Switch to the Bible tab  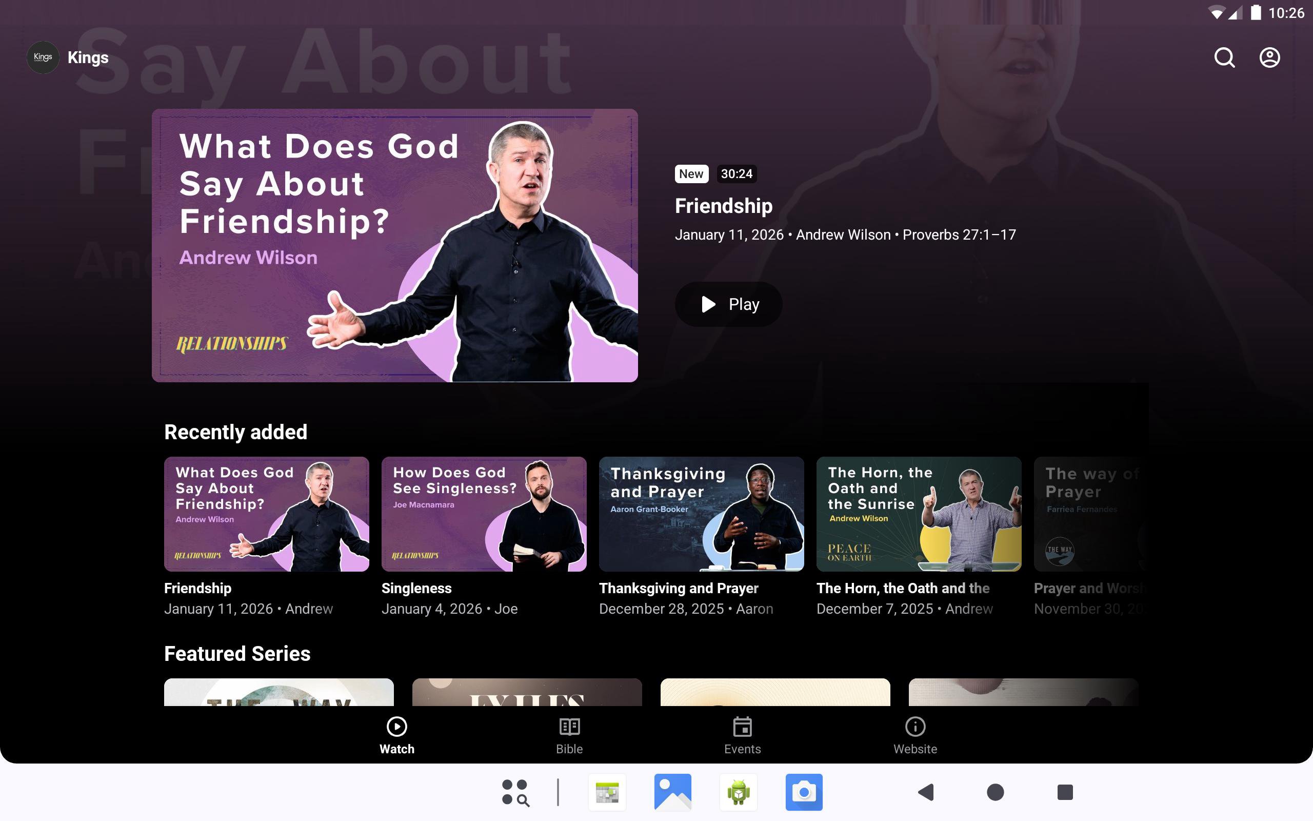tap(569, 736)
